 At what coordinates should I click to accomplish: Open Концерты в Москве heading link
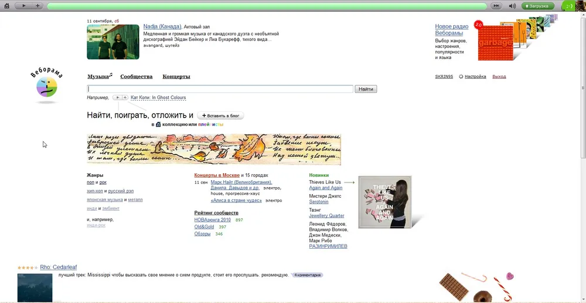click(217, 175)
